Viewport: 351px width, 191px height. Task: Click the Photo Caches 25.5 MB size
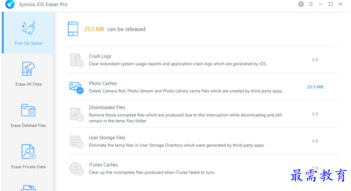coord(315,87)
